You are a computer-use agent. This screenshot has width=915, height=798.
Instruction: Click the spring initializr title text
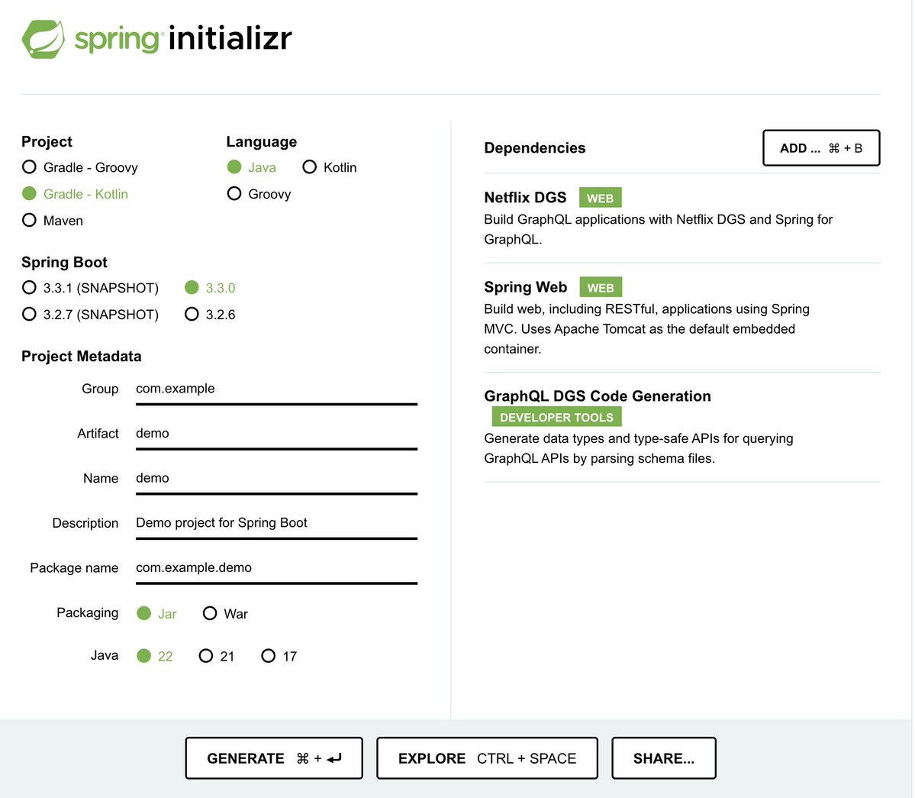click(x=183, y=38)
